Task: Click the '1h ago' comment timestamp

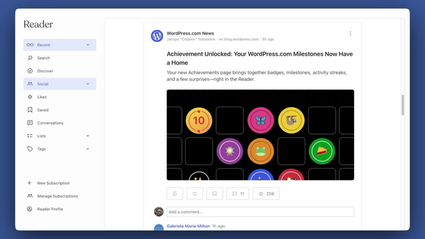Action: point(218,226)
